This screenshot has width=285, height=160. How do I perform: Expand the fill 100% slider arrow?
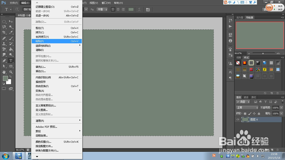pos(281,114)
